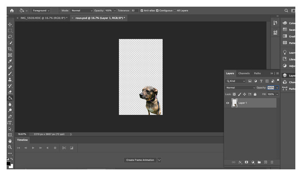Select the Path Selection tool
Viewport: 302px width, 176px height.
(10, 129)
